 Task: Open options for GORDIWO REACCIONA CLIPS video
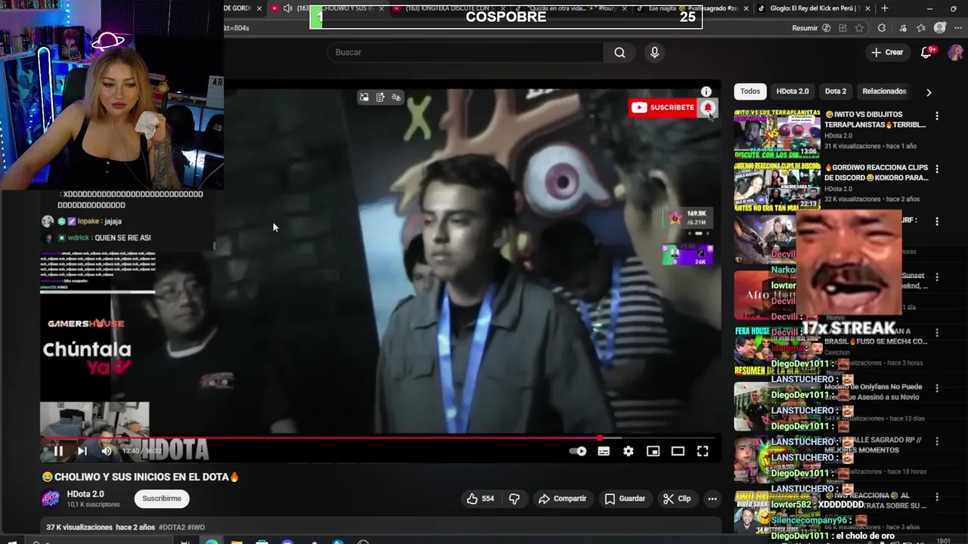coord(937,169)
